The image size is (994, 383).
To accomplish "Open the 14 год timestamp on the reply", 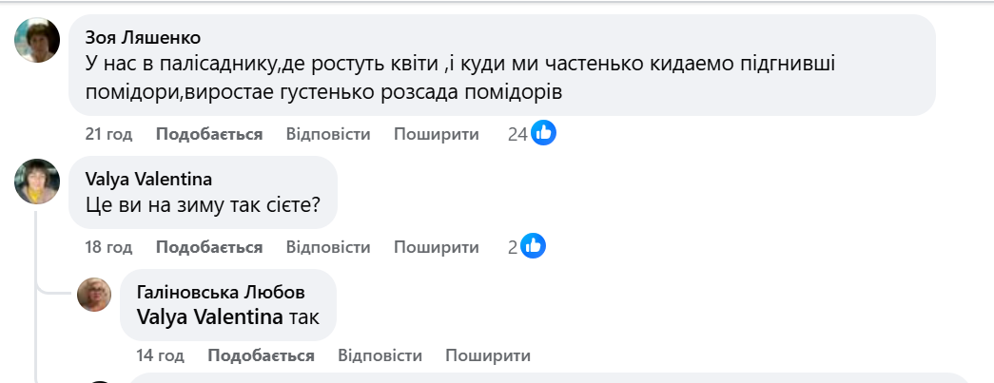I will [x=160, y=355].
